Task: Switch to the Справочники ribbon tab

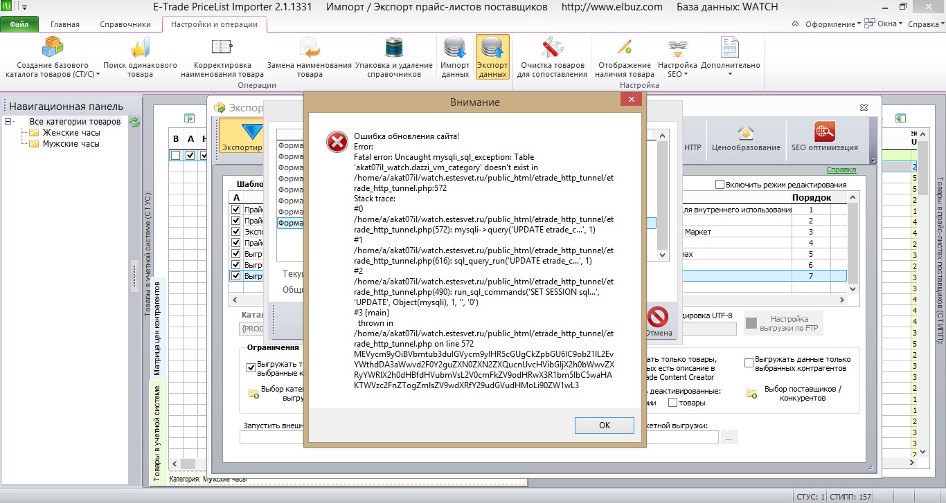Action: pyautogui.click(x=125, y=24)
